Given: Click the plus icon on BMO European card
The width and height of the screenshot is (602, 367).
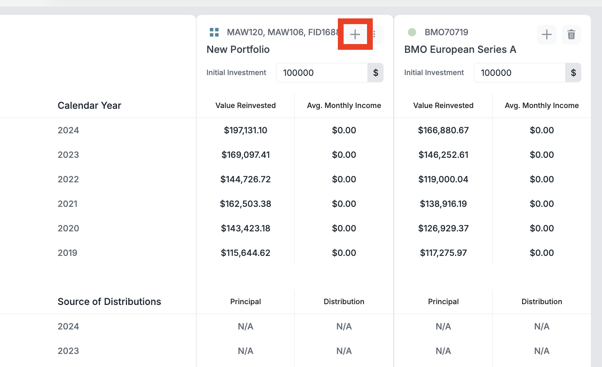Looking at the screenshot, I should click(x=546, y=34).
